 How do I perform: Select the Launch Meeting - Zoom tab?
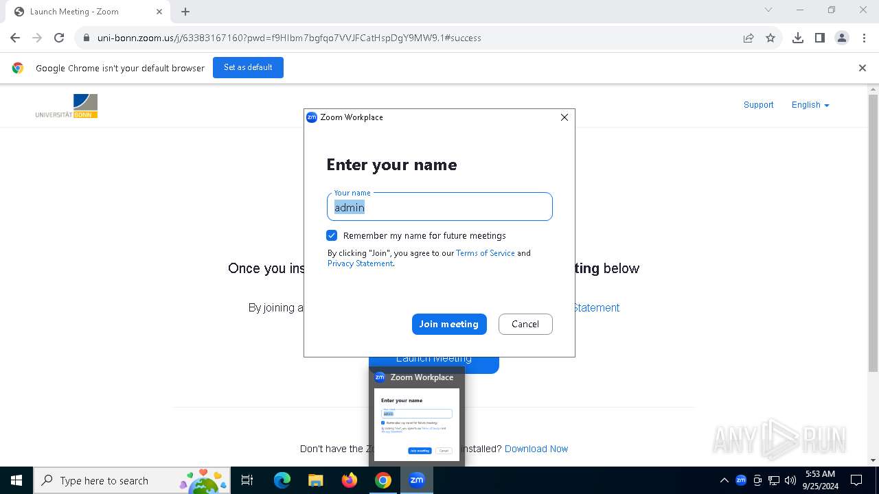point(87,12)
